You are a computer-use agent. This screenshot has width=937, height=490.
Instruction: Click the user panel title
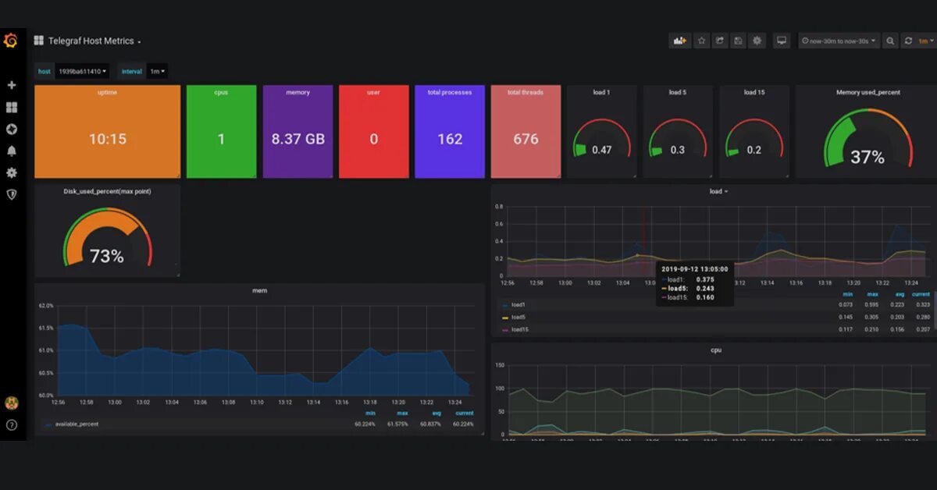pyautogui.click(x=373, y=92)
